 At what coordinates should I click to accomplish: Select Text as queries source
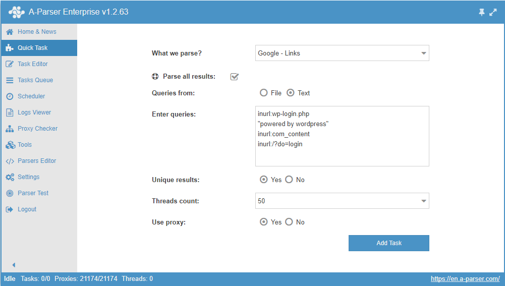tap(290, 93)
